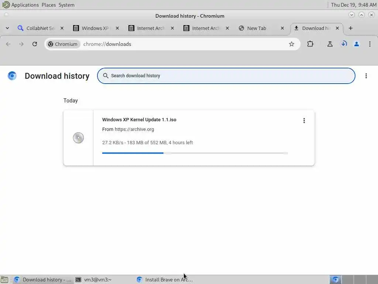Close the second Internet Archive tab
Image resolution: width=378 pixels, height=284 pixels.
point(227,28)
